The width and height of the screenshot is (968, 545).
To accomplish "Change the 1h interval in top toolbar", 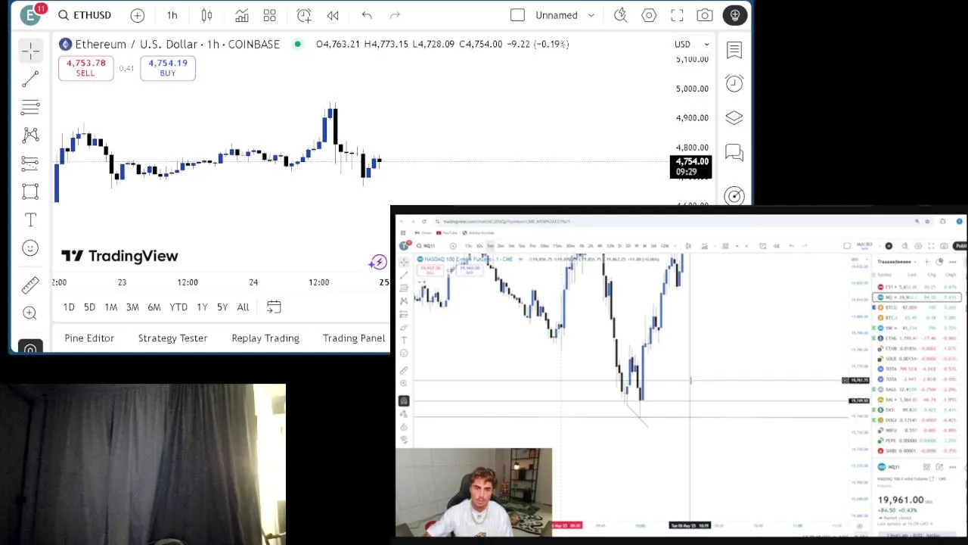I will coord(172,15).
